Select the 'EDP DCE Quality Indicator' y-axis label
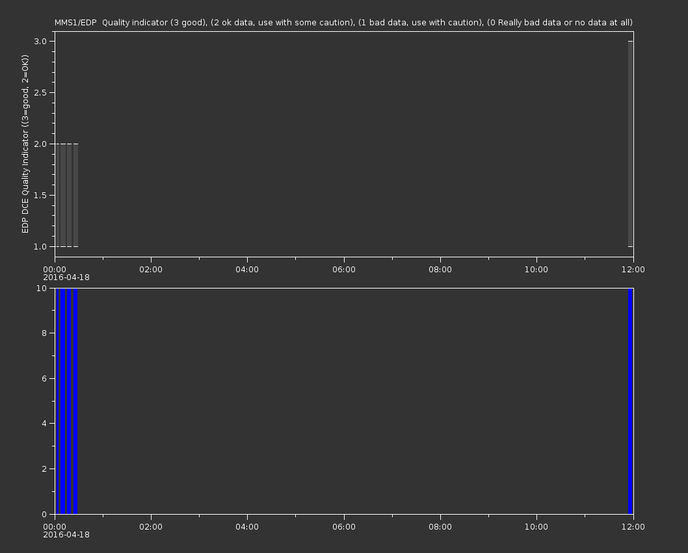 tap(25, 144)
